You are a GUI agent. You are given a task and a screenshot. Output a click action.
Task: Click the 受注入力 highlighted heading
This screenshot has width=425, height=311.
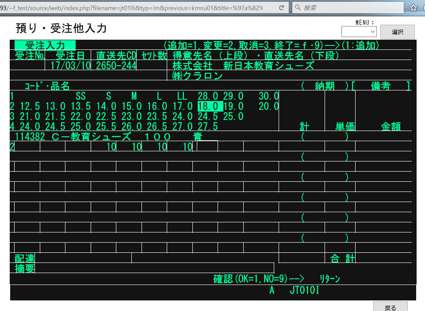(45, 45)
